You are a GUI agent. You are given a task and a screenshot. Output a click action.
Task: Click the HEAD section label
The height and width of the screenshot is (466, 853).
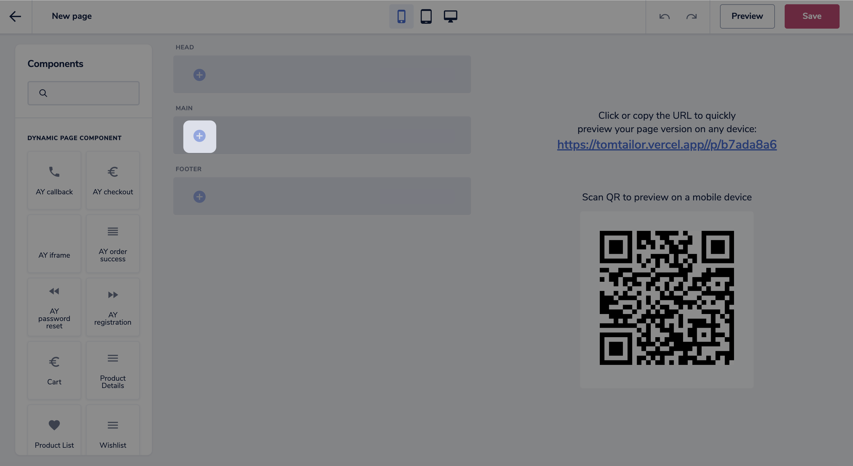185,47
